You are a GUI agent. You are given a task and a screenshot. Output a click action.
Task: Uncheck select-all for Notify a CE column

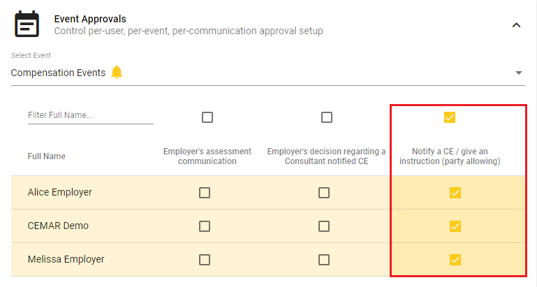pyautogui.click(x=449, y=117)
